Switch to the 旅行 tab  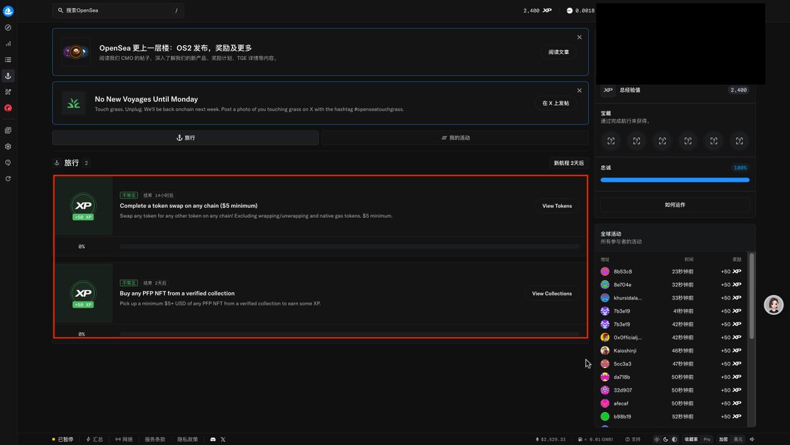pos(185,138)
